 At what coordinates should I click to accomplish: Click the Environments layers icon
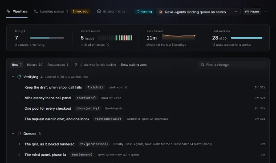pos(99,12)
